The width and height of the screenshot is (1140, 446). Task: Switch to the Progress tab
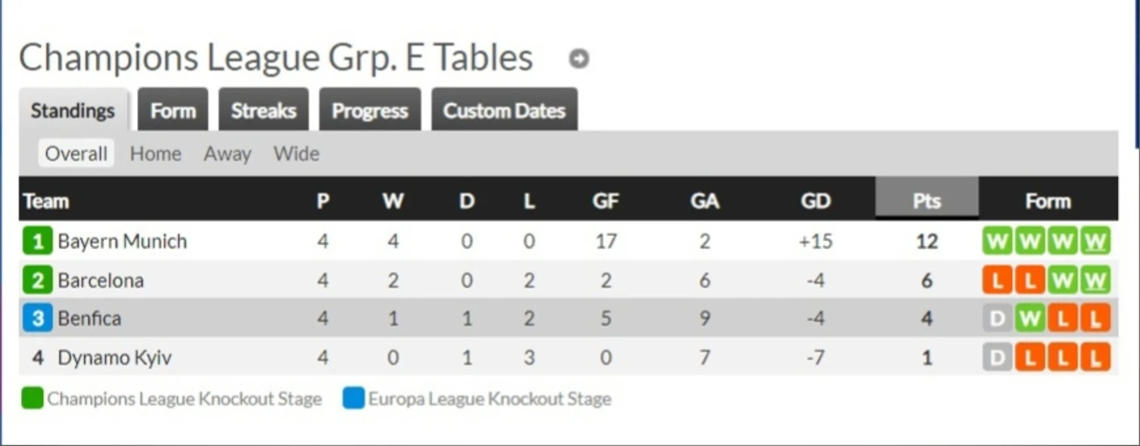369,109
